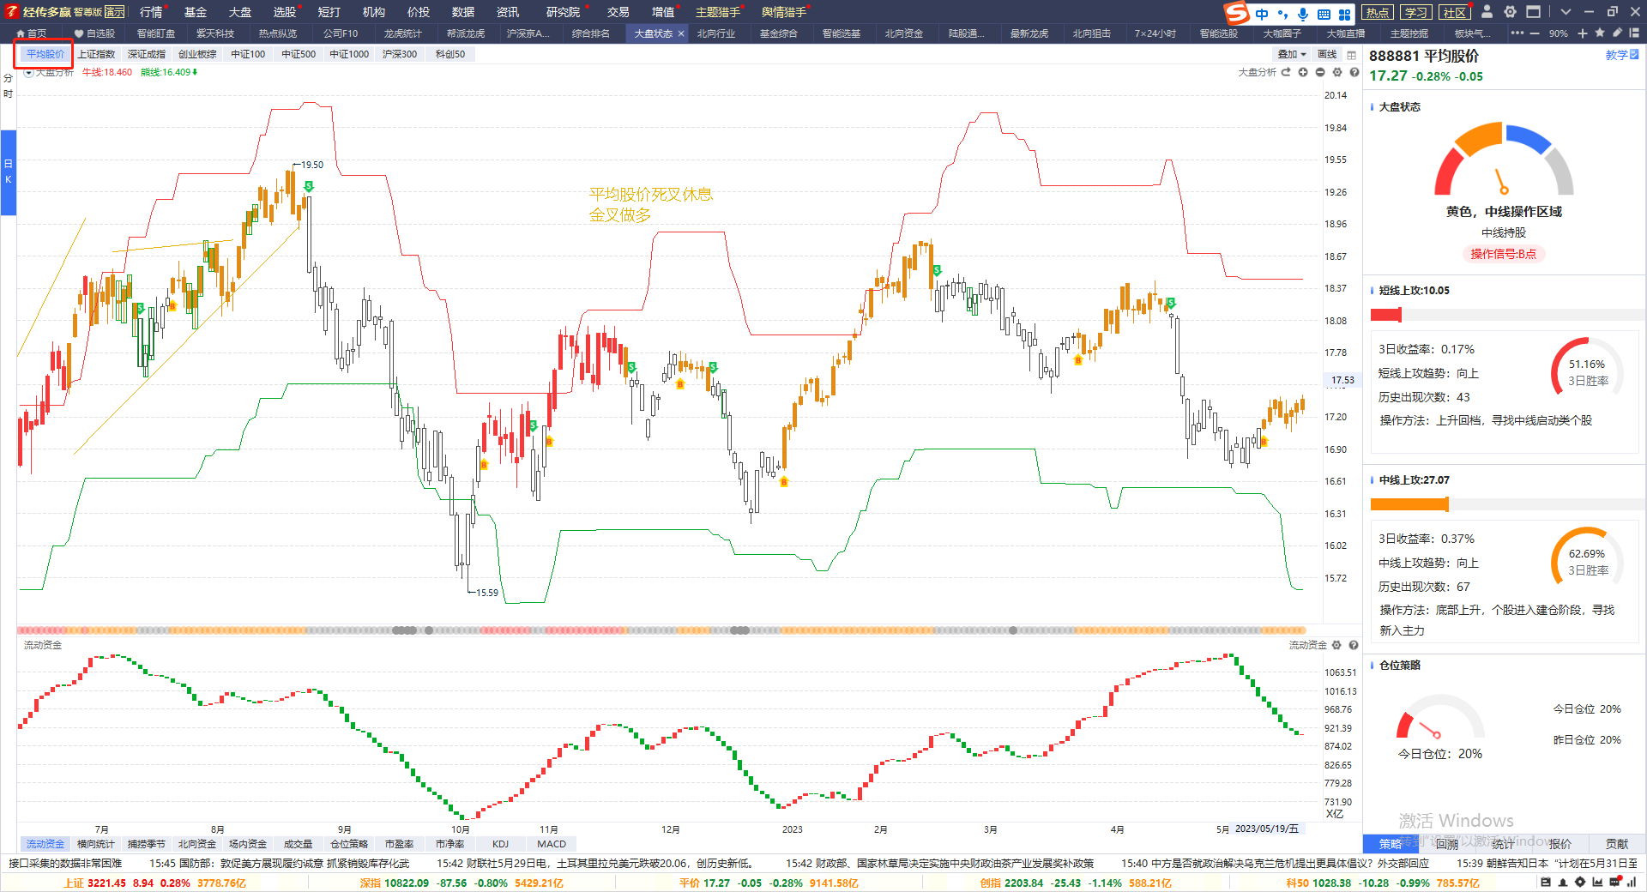Open the user account icon

click(1487, 12)
